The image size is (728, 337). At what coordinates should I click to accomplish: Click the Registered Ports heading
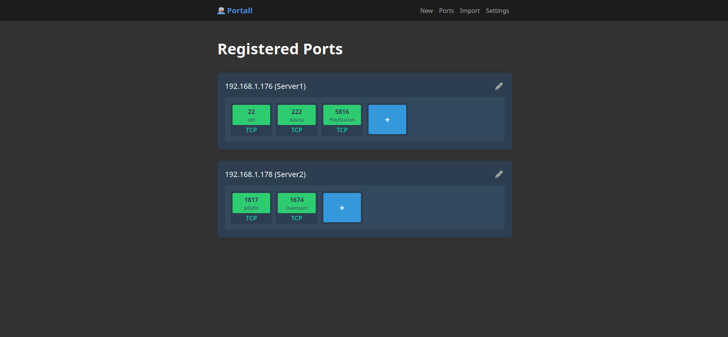(280, 49)
